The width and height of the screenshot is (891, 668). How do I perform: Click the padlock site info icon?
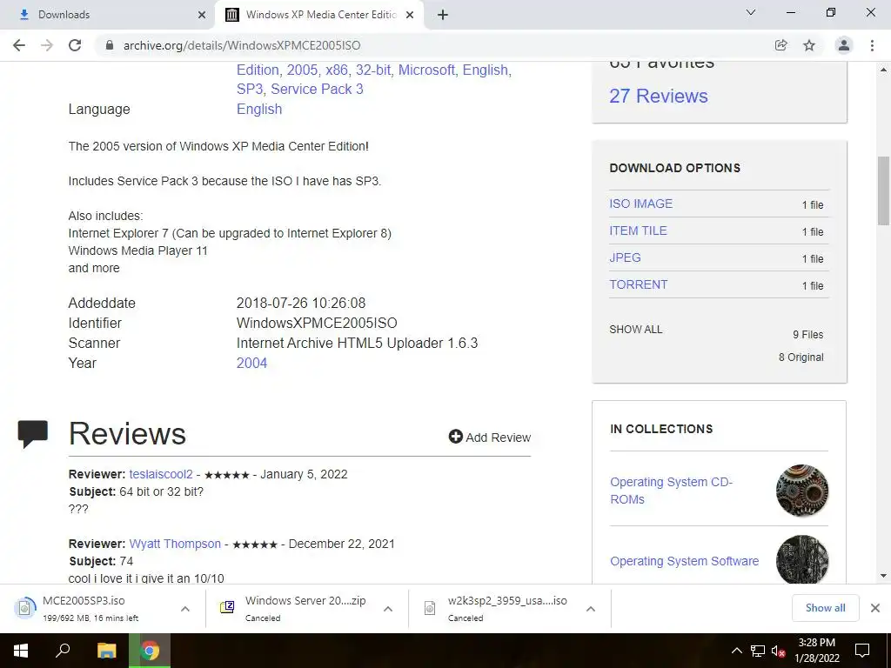coord(110,45)
